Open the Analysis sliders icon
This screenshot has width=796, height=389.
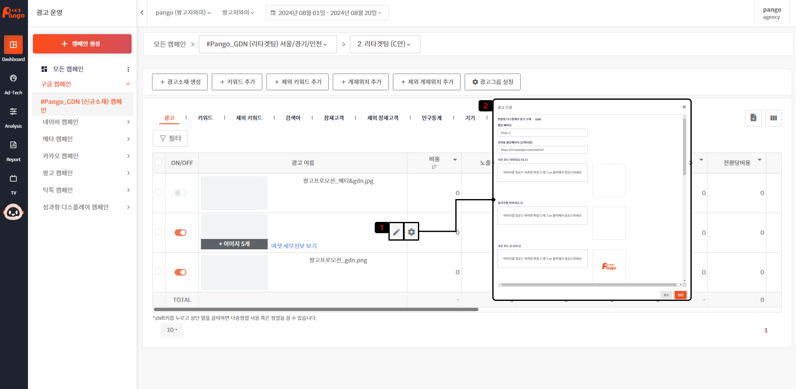pos(13,111)
